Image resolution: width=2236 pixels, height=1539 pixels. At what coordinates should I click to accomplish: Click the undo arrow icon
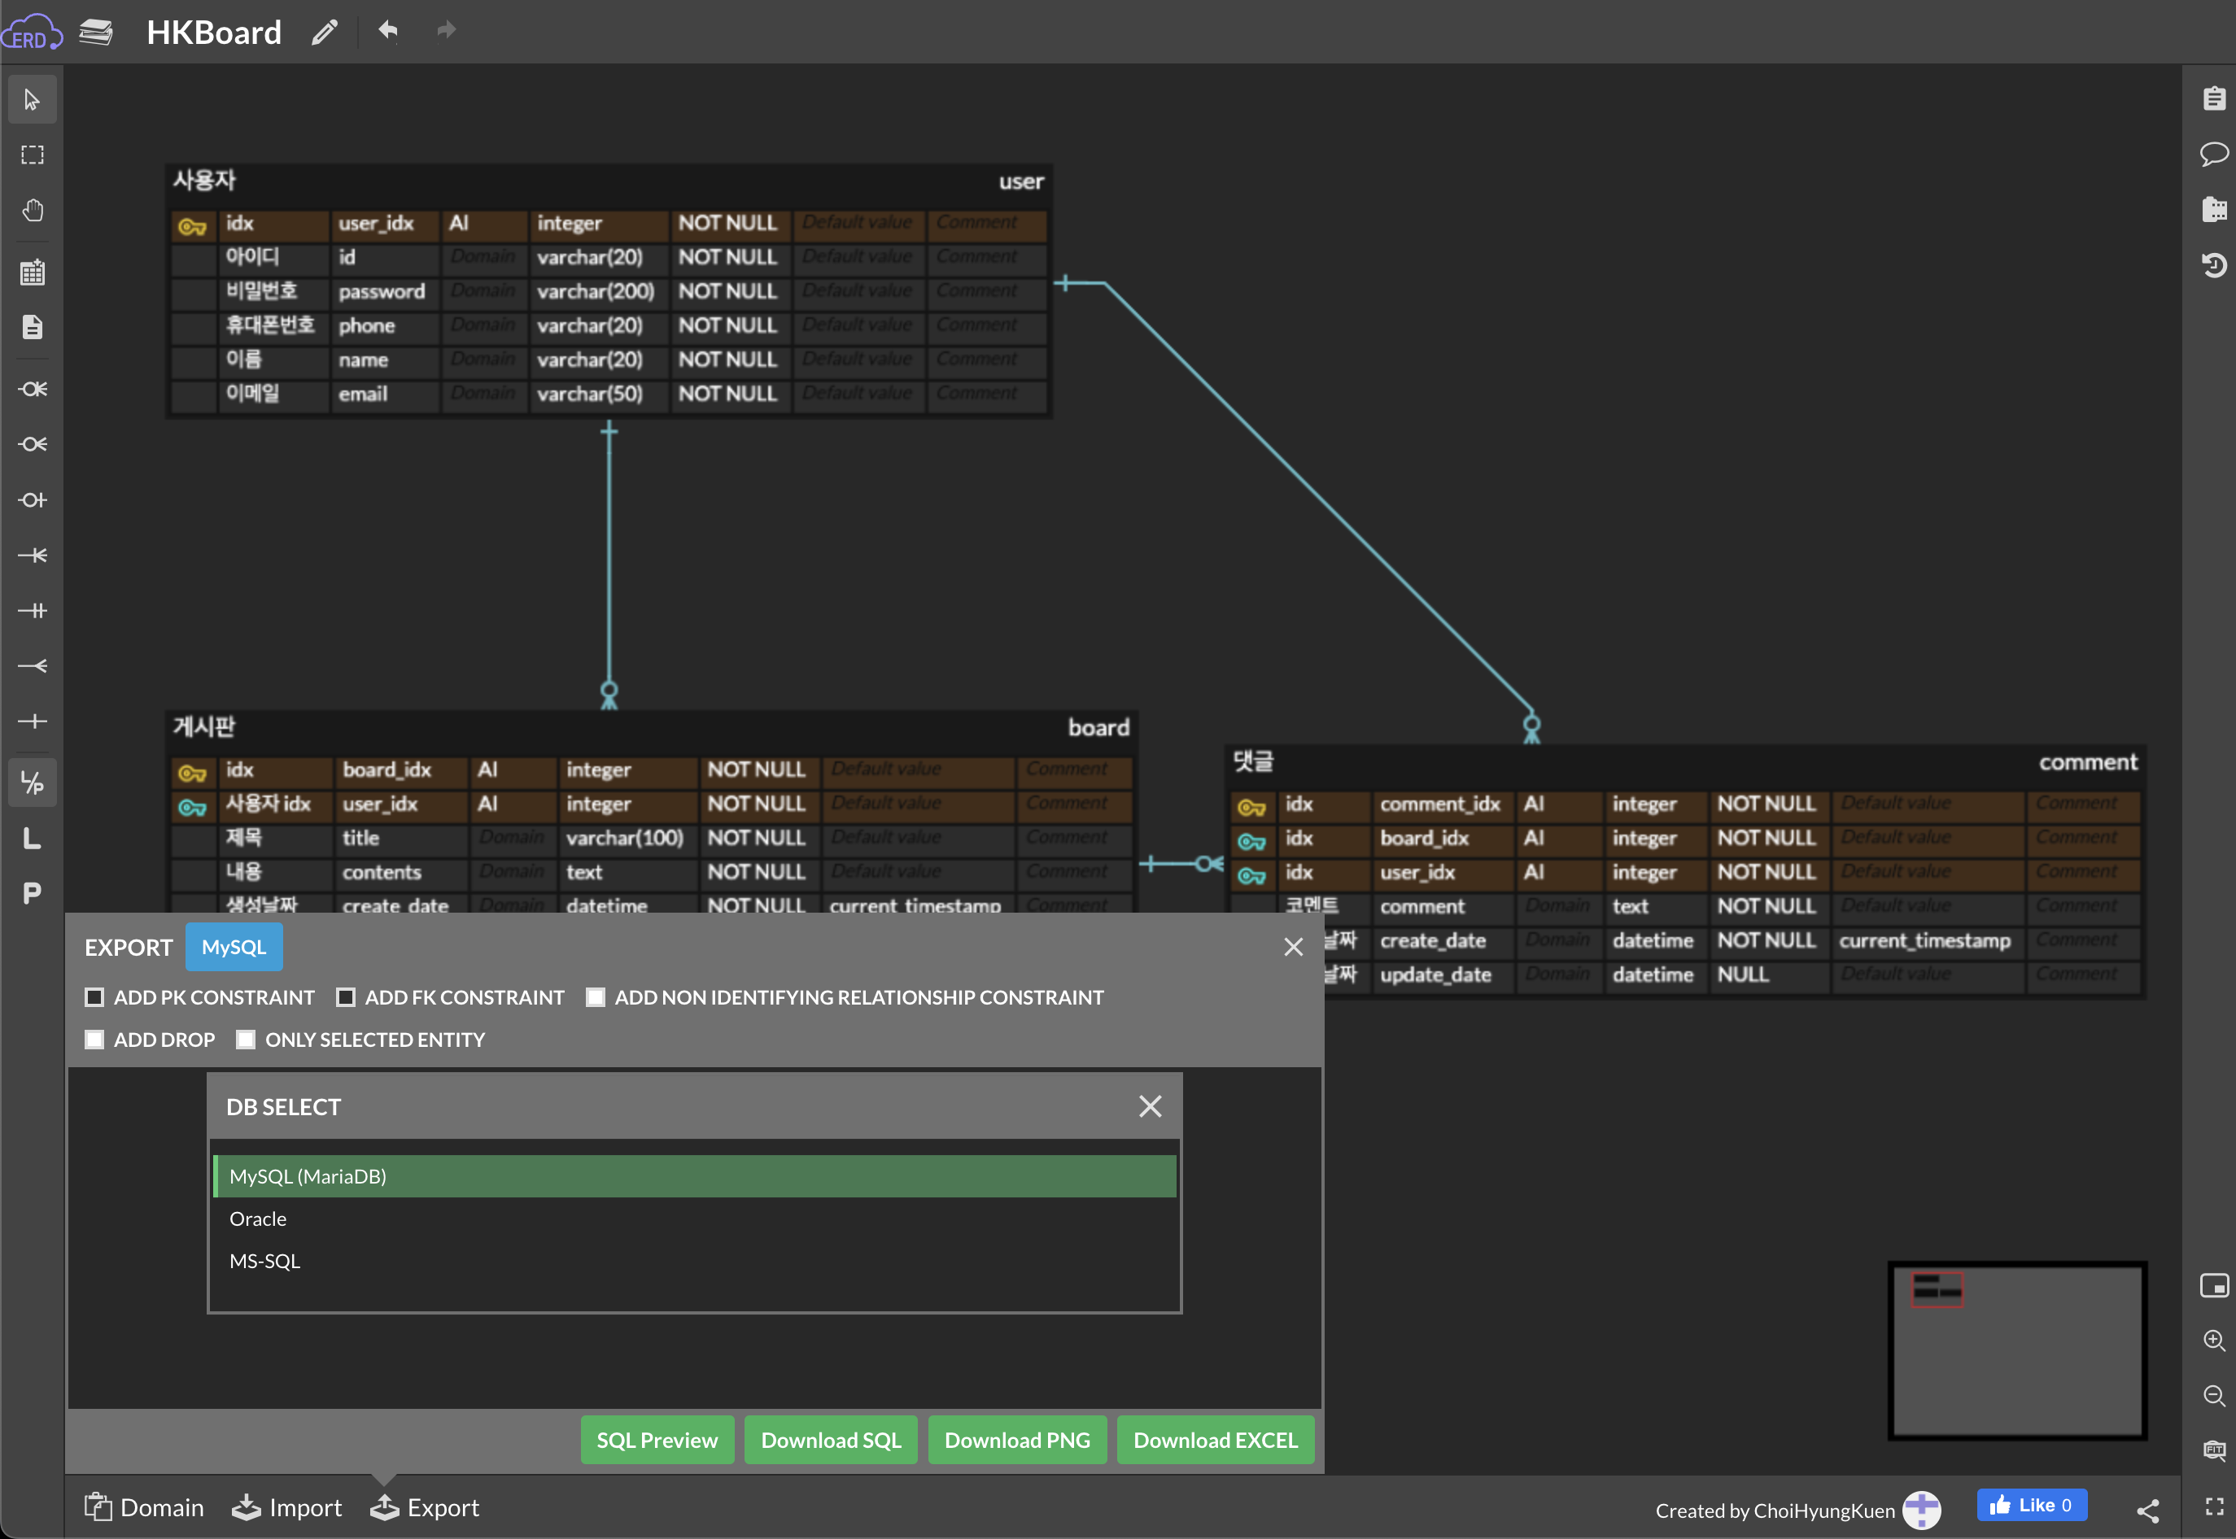pos(388,31)
